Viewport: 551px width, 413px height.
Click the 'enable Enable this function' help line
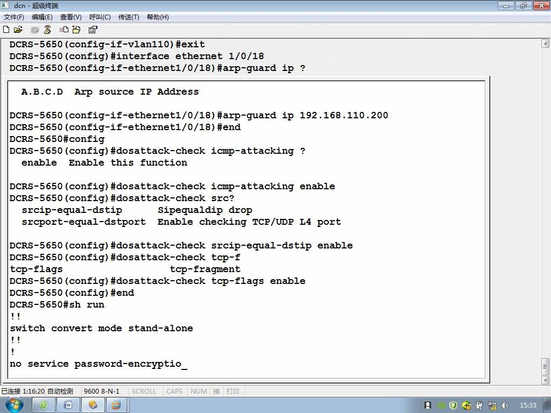[x=104, y=162]
